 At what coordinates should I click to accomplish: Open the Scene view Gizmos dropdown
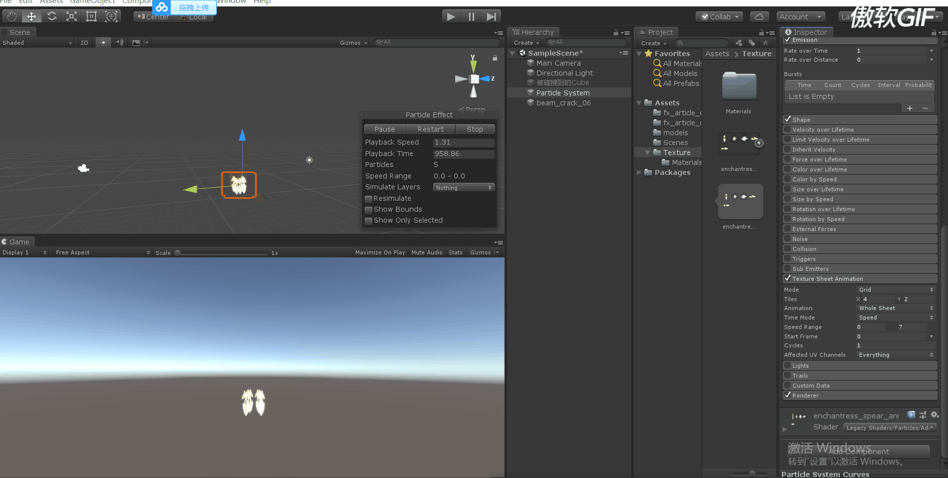coord(353,43)
